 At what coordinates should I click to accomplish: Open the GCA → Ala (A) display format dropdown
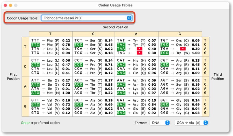click(x=191, y=123)
